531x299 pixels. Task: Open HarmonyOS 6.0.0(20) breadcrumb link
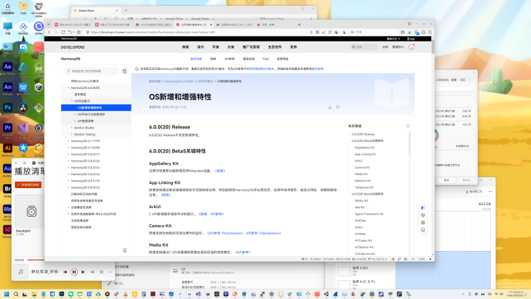179,81
